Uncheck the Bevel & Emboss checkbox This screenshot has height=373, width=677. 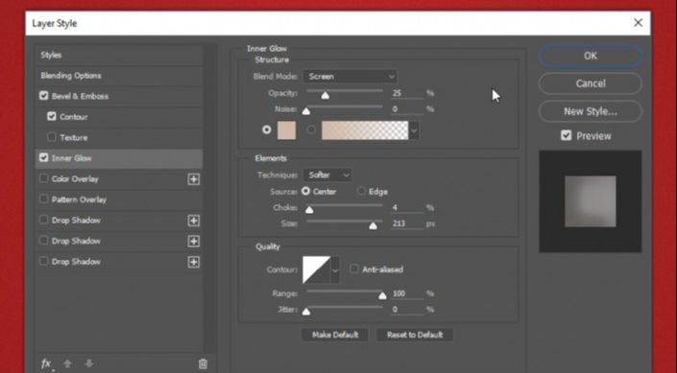point(43,96)
